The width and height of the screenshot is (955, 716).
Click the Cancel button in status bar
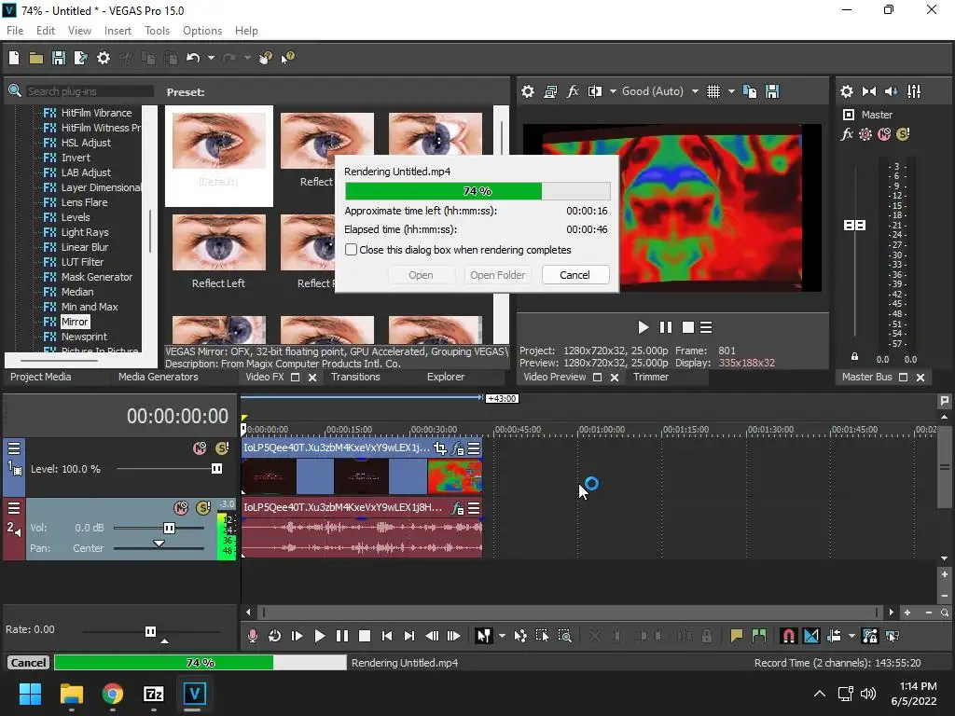[x=28, y=663]
